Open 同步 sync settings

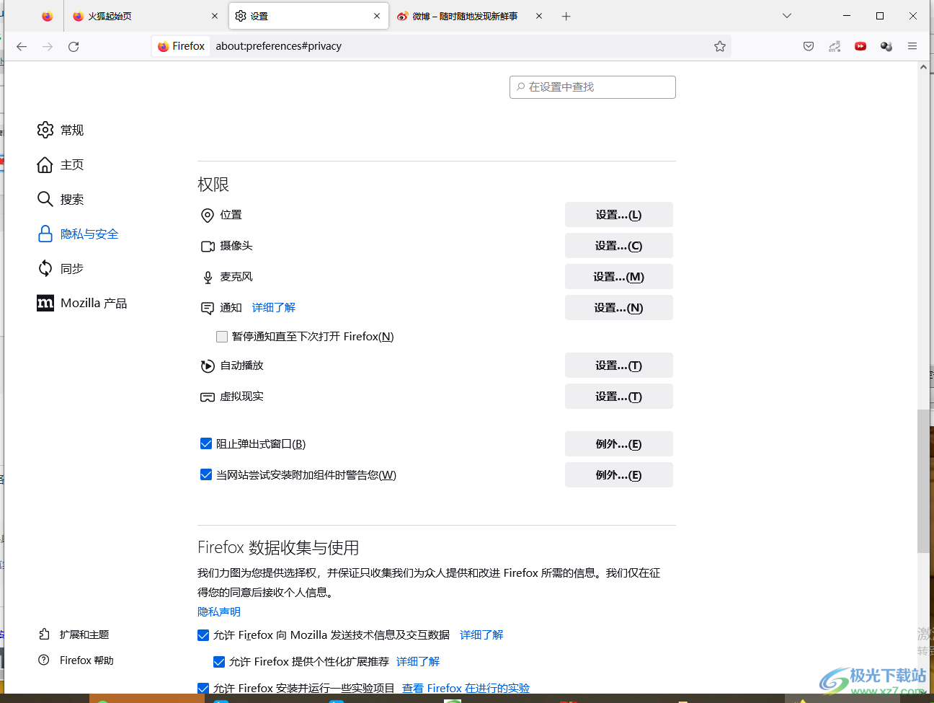click(61, 268)
